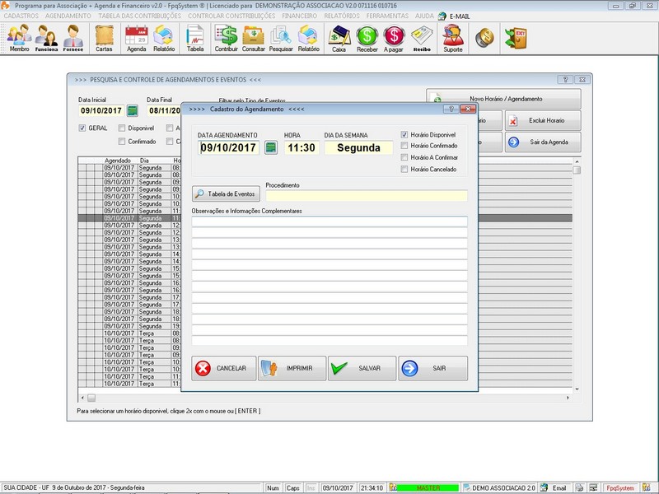
Task: Click the gold coin toolbar icon
Action: (484, 38)
